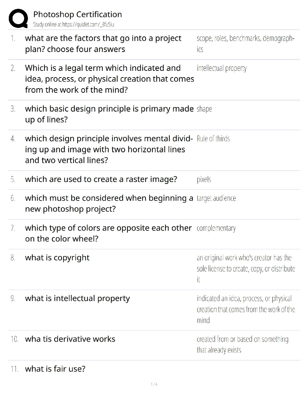Image resolution: width=308 pixels, height=398 pixels.
Task: Click the "target audience" answer
Action: coord(216,198)
